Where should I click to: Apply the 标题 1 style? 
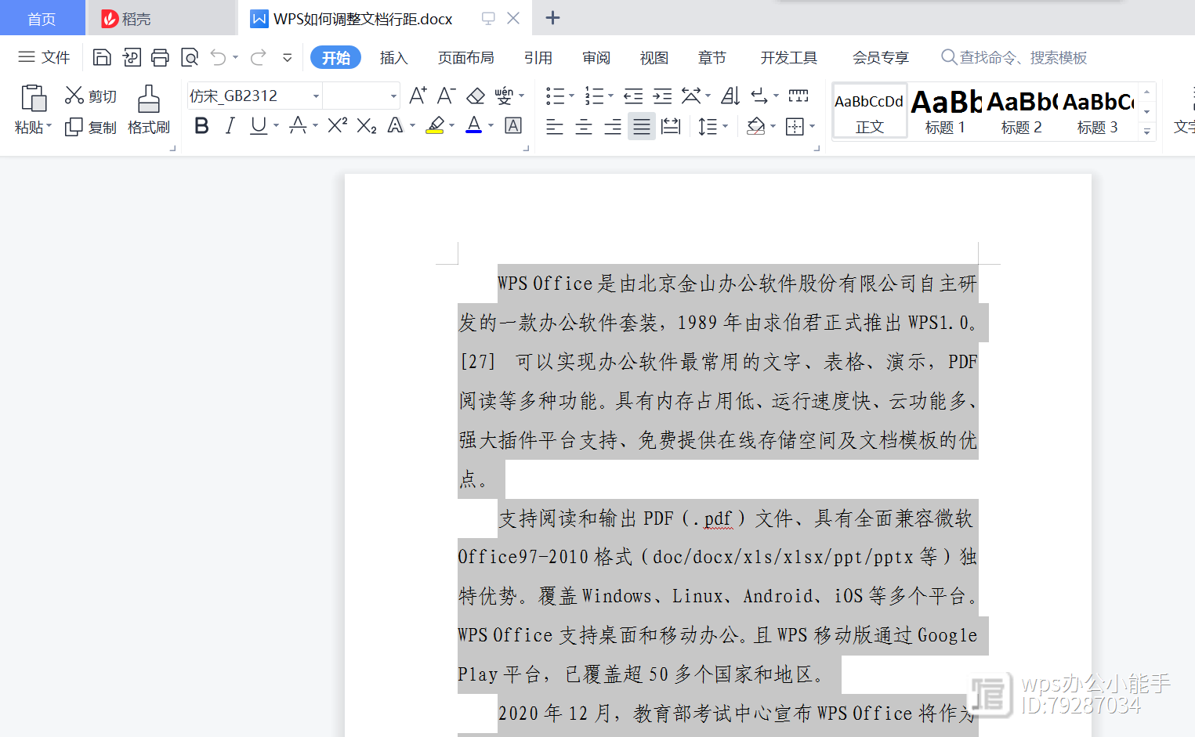click(945, 111)
